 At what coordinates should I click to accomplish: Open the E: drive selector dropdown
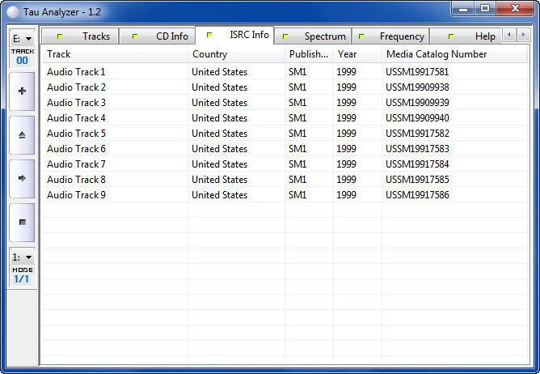coord(22,38)
